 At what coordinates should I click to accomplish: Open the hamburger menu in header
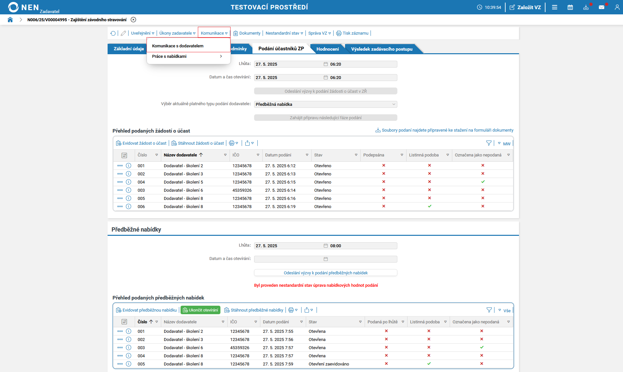click(x=555, y=7)
